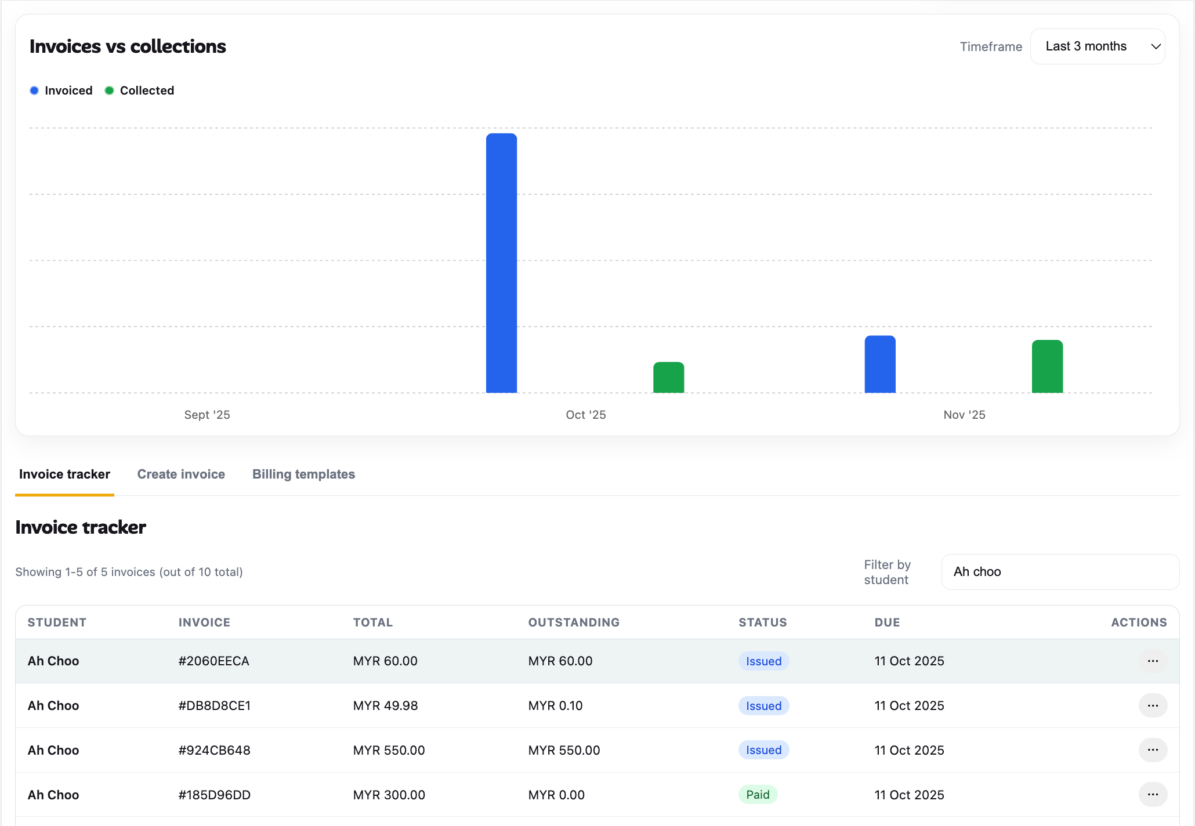Open the Timeframe dropdown
The image size is (1195, 826).
point(1098,46)
